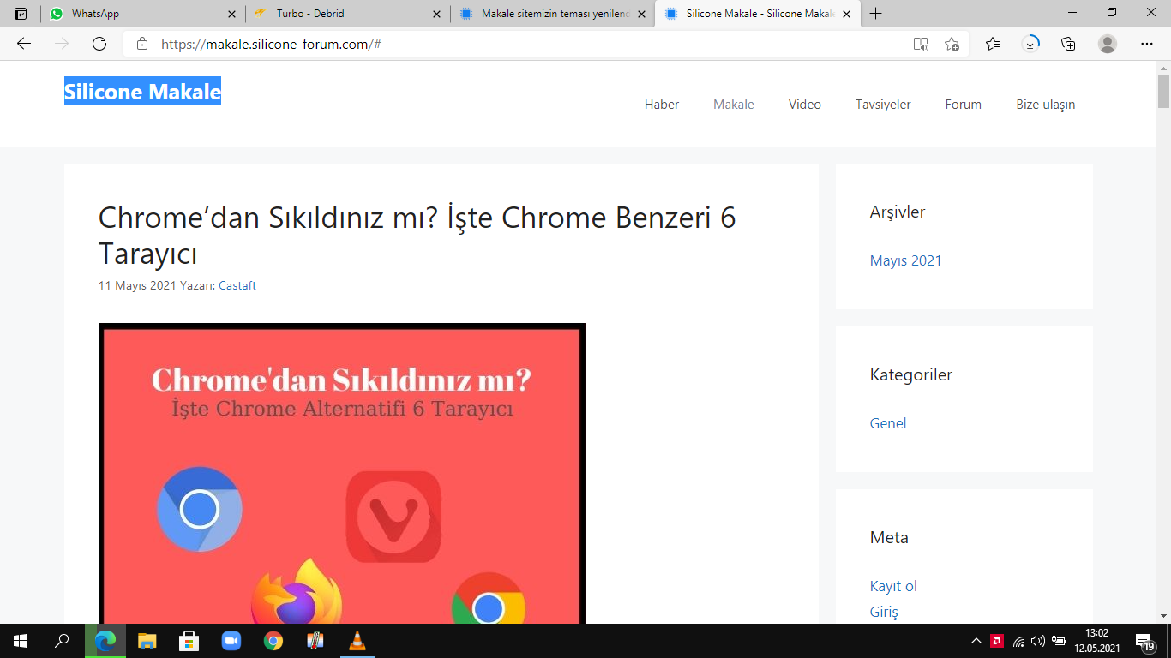Click the AMD tray icon
This screenshot has height=658, width=1171.
(997, 641)
